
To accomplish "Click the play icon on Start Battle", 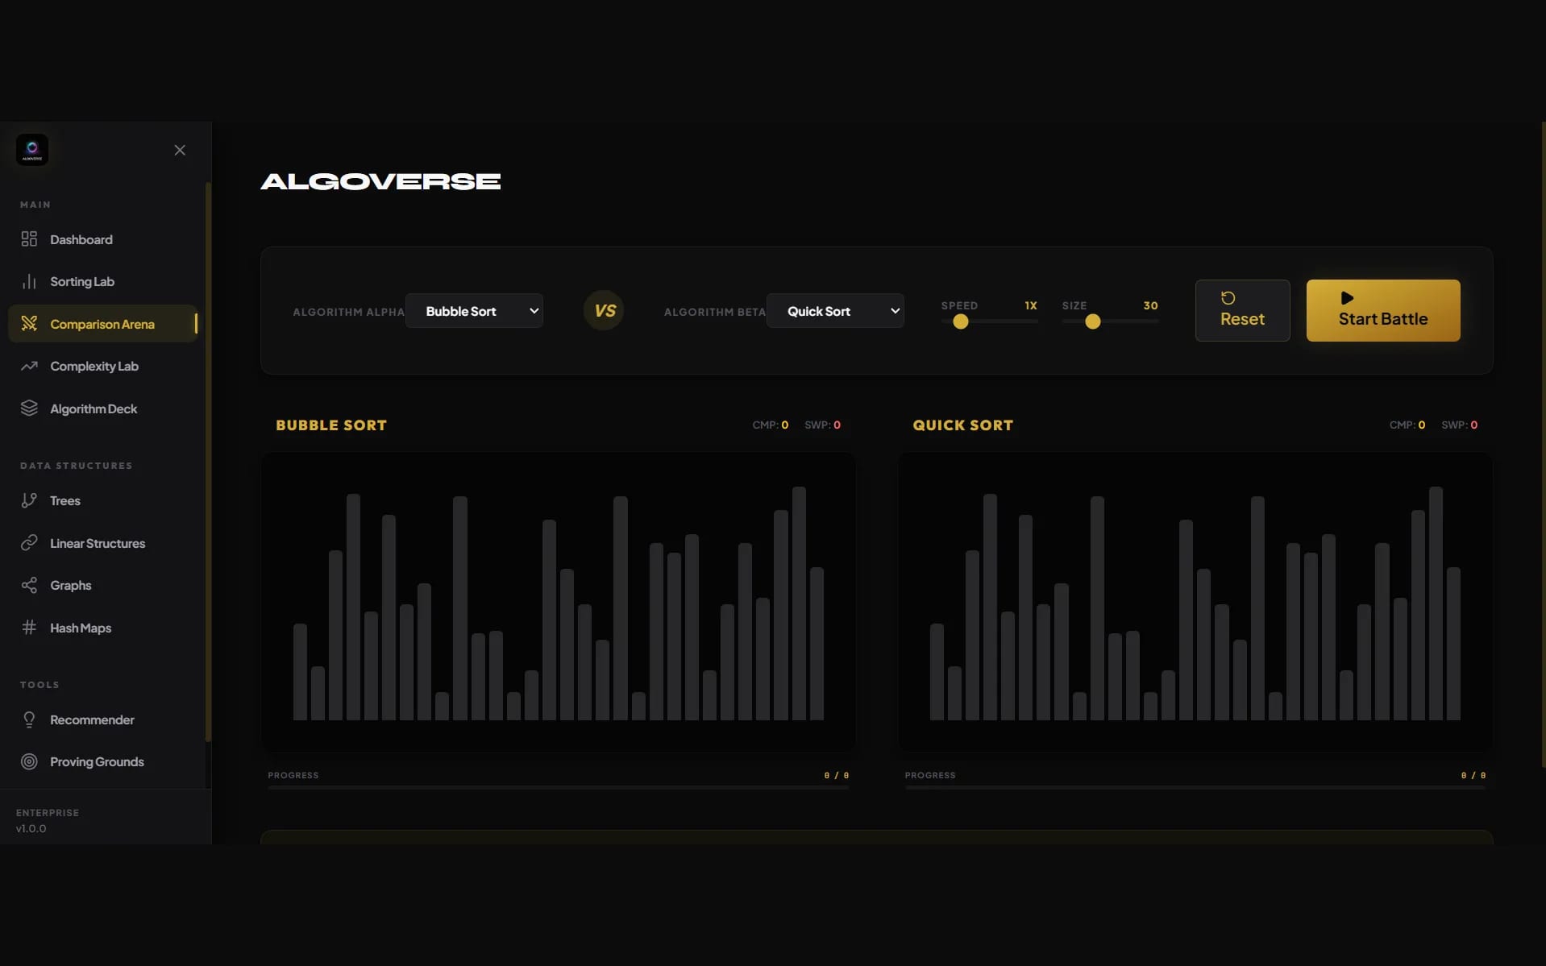I will click(x=1347, y=298).
